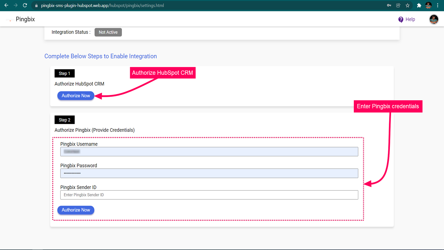Click Authorize Now under Pingbix credentials
444x250 pixels.
[x=76, y=210]
